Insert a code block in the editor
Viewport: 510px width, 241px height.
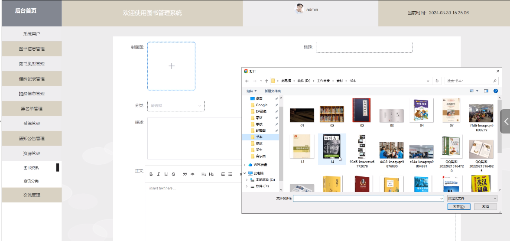[x=192, y=174]
